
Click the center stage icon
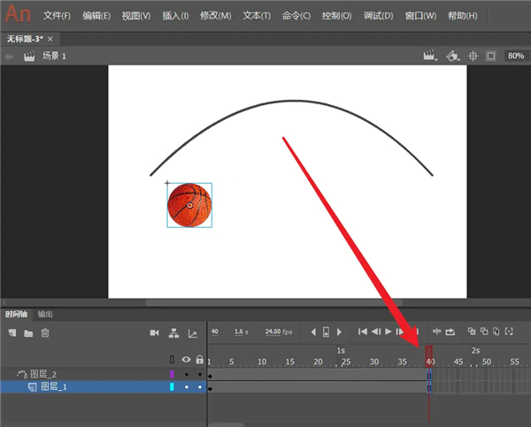(x=473, y=56)
